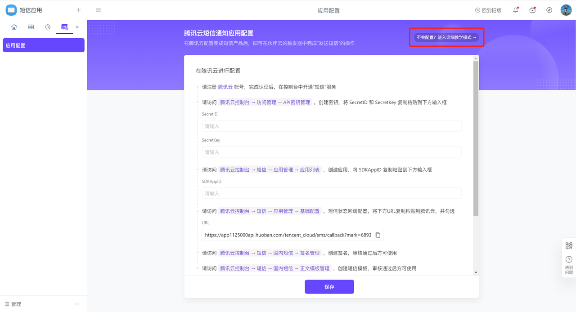Open the 腾讯云 registration link
Image resolution: width=576 pixels, height=312 pixels.
click(225, 87)
